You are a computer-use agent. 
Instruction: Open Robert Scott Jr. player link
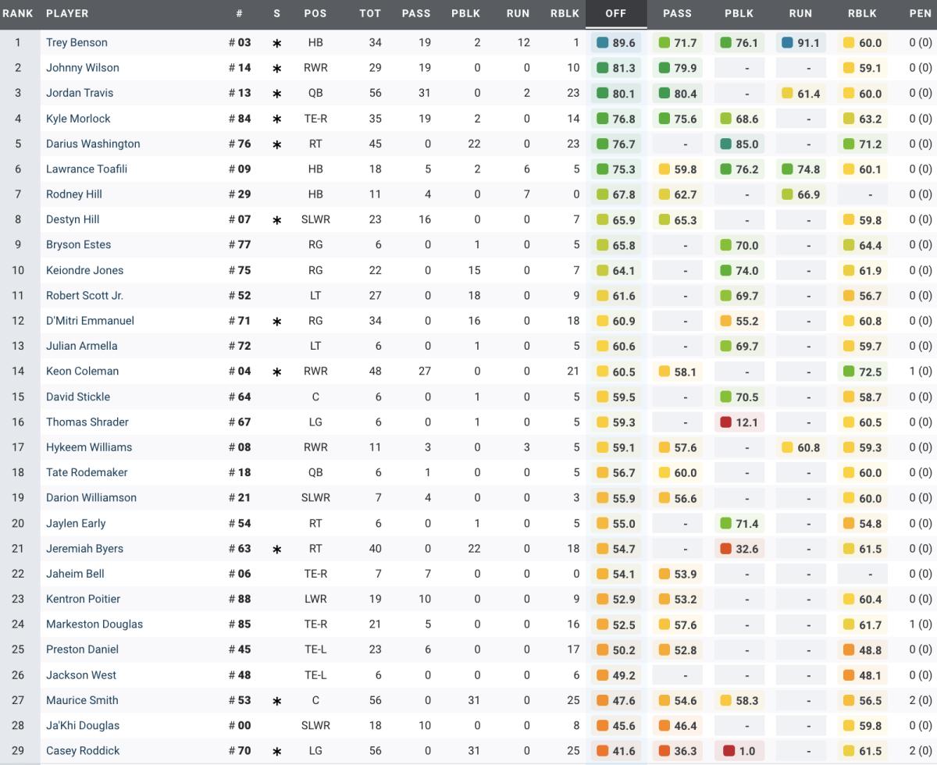[84, 295]
